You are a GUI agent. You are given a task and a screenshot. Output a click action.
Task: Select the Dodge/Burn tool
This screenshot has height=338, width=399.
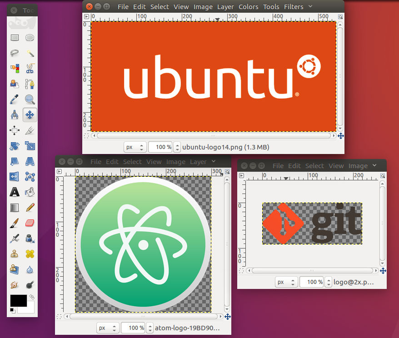click(30, 284)
